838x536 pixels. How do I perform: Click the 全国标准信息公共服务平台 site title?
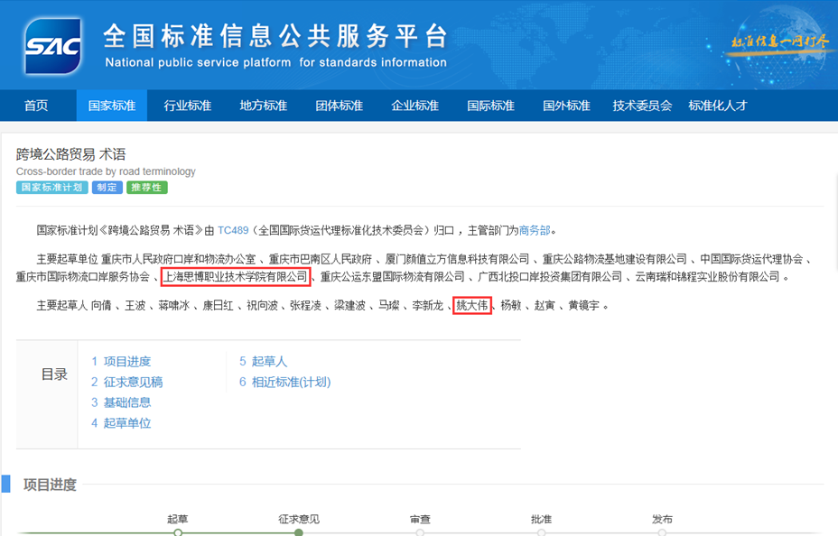point(275,36)
